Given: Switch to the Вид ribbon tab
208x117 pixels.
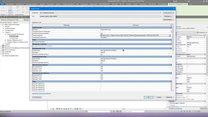Looking at the screenshot, I should pos(77,4).
